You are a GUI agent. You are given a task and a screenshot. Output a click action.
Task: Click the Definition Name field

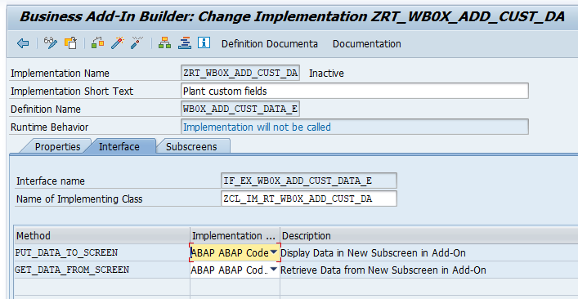[240, 109]
